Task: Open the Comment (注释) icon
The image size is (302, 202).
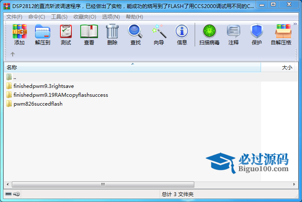Action: [234, 34]
